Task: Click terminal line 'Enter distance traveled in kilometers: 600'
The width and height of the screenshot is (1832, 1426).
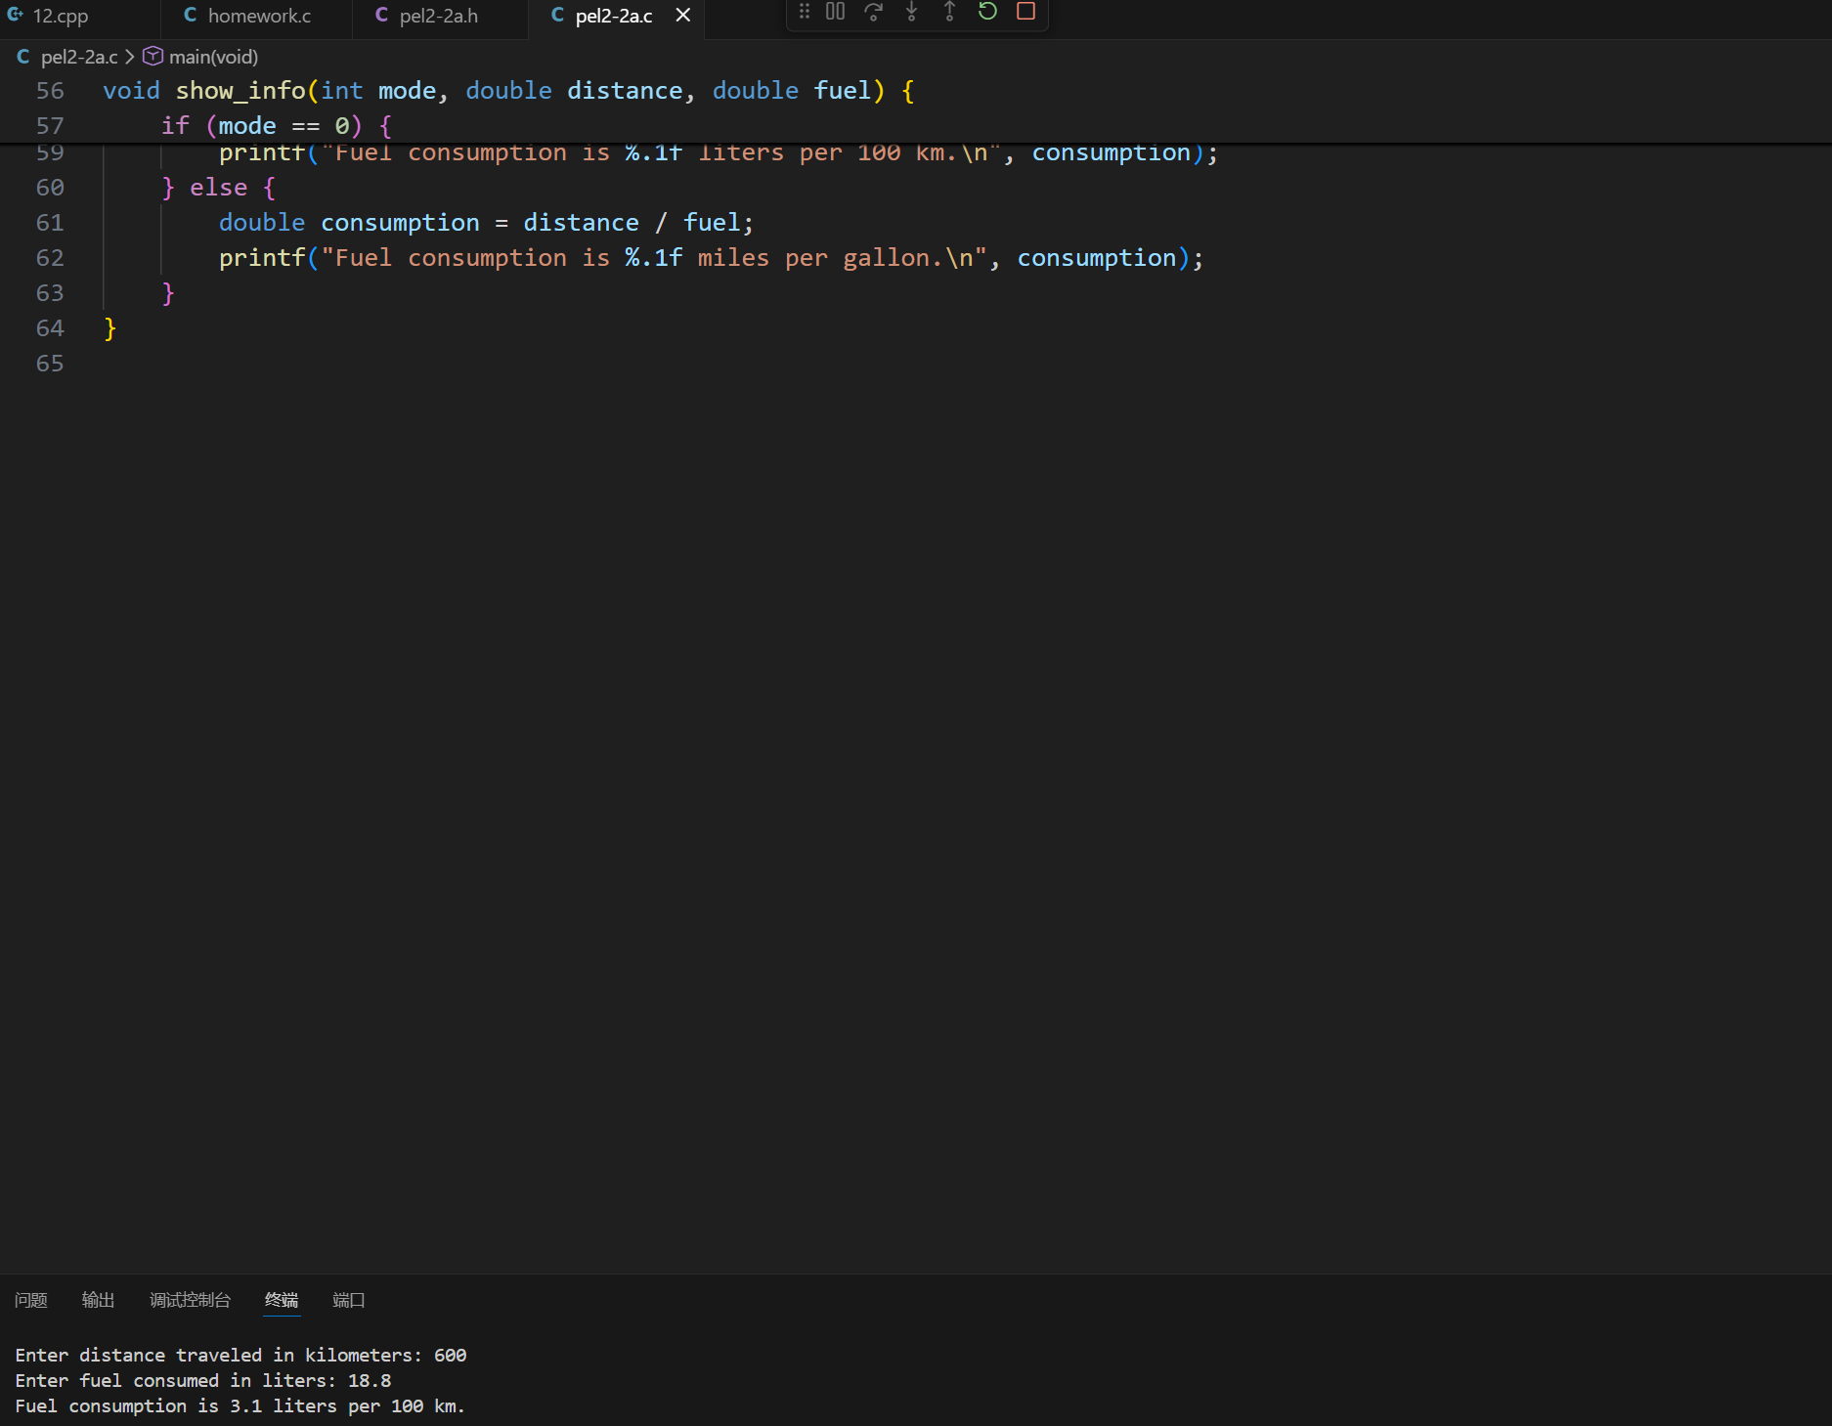Action: pos(240,1355)
